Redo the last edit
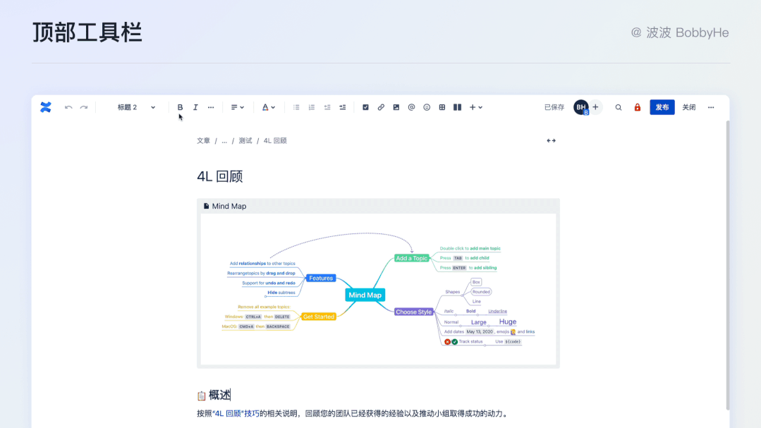761x428 pixels. (x=84, y=107)
